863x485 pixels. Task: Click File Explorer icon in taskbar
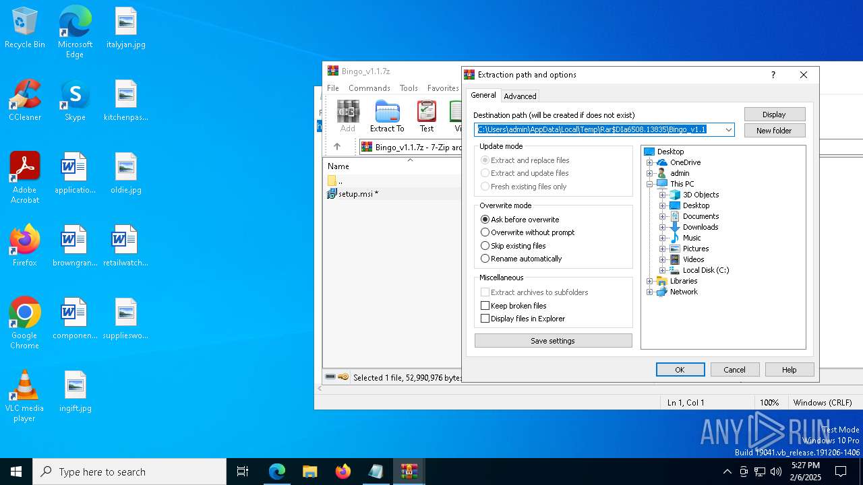click(309, 472)
